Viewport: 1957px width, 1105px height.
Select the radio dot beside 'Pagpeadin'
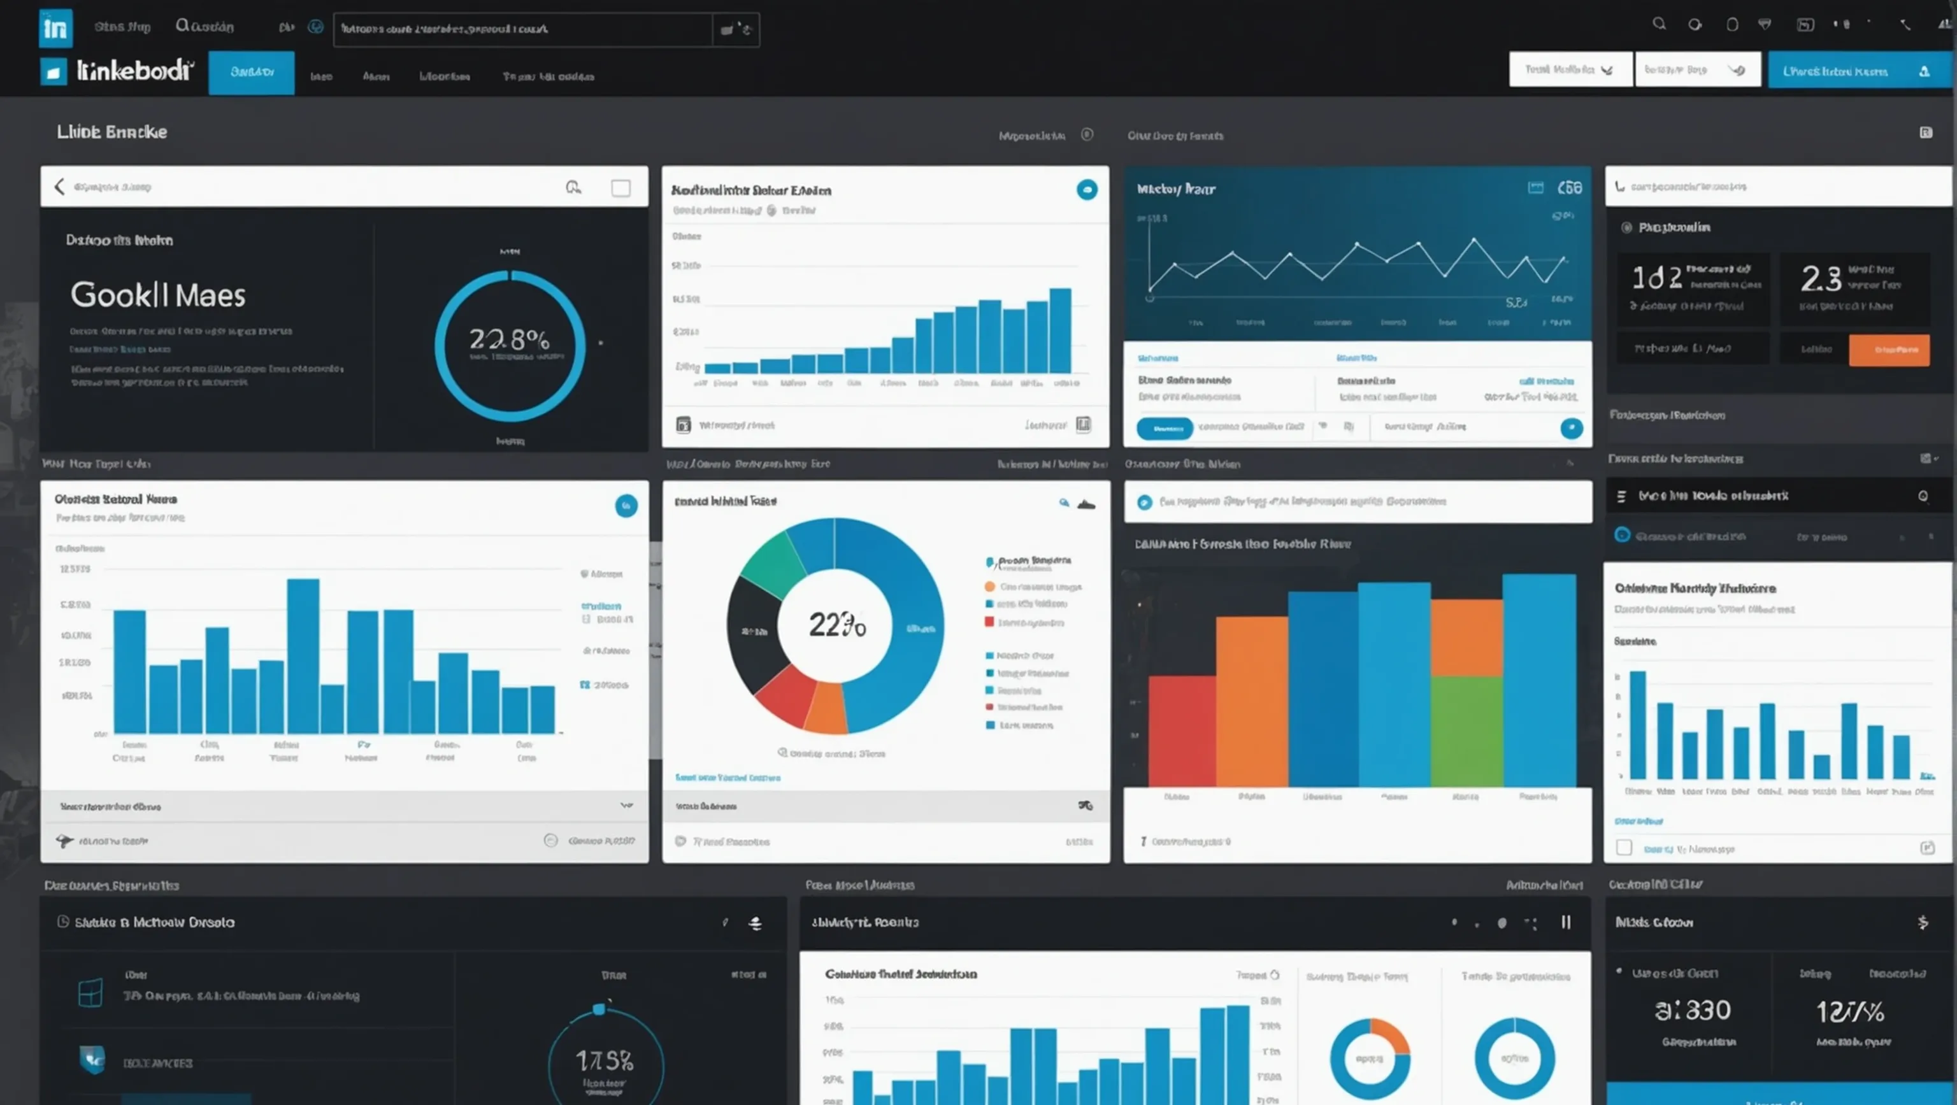pyautogui.click(x=1626, y=227)
